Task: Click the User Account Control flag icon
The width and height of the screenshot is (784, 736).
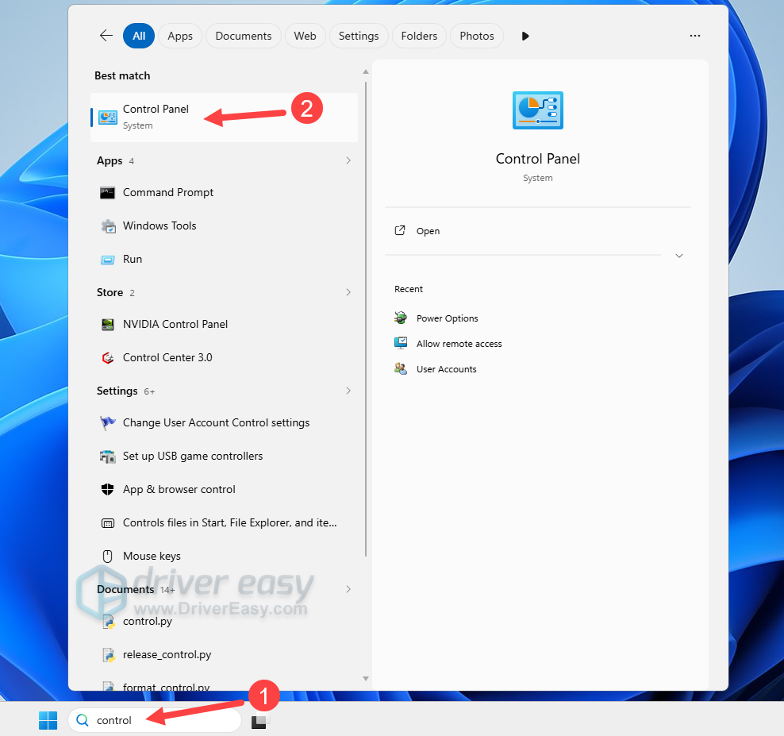Action: tap(107, 423)
